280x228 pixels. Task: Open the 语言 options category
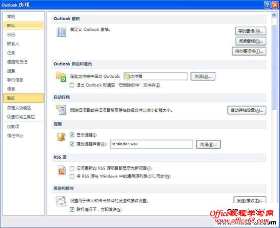pyautogui.click(x=23, y=89)
